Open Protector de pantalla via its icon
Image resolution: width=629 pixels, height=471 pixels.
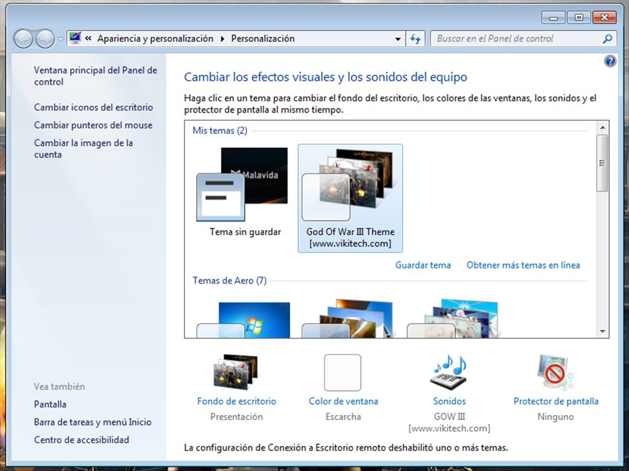point(556,373)
